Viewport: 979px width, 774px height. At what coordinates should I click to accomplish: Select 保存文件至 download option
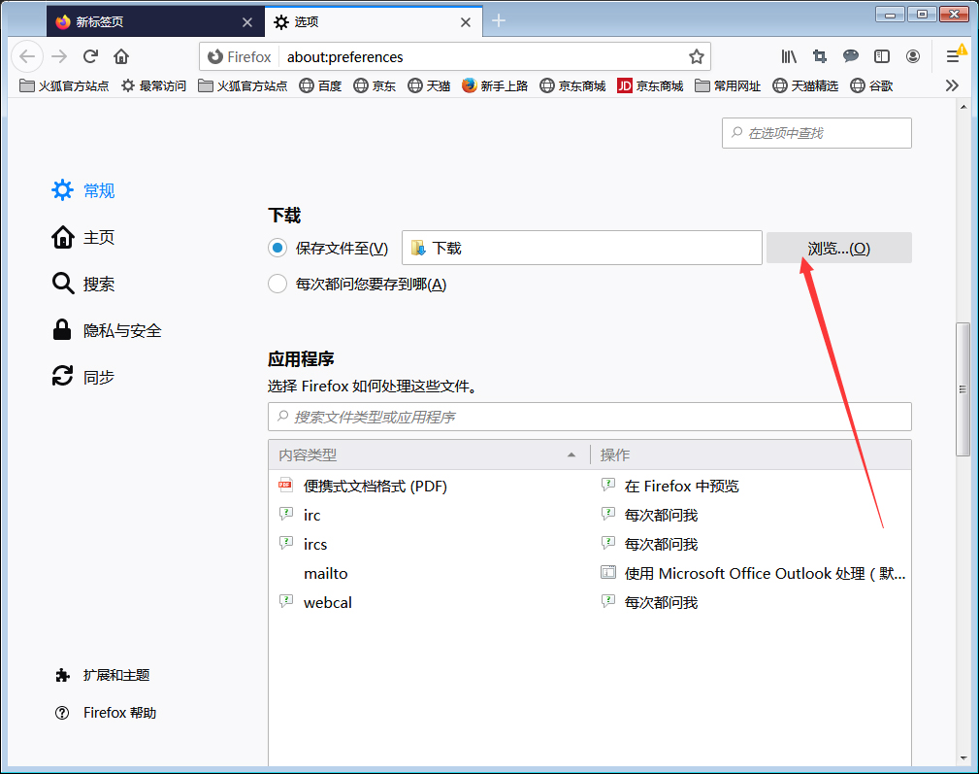point(277,248)
